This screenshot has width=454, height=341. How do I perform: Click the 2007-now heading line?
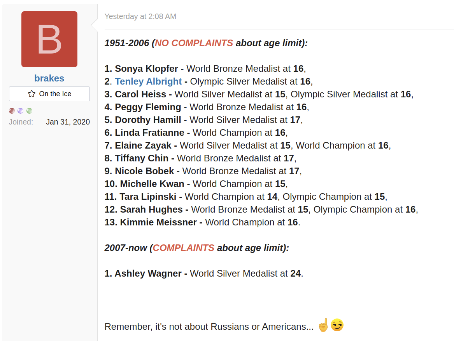click(196, 248)
